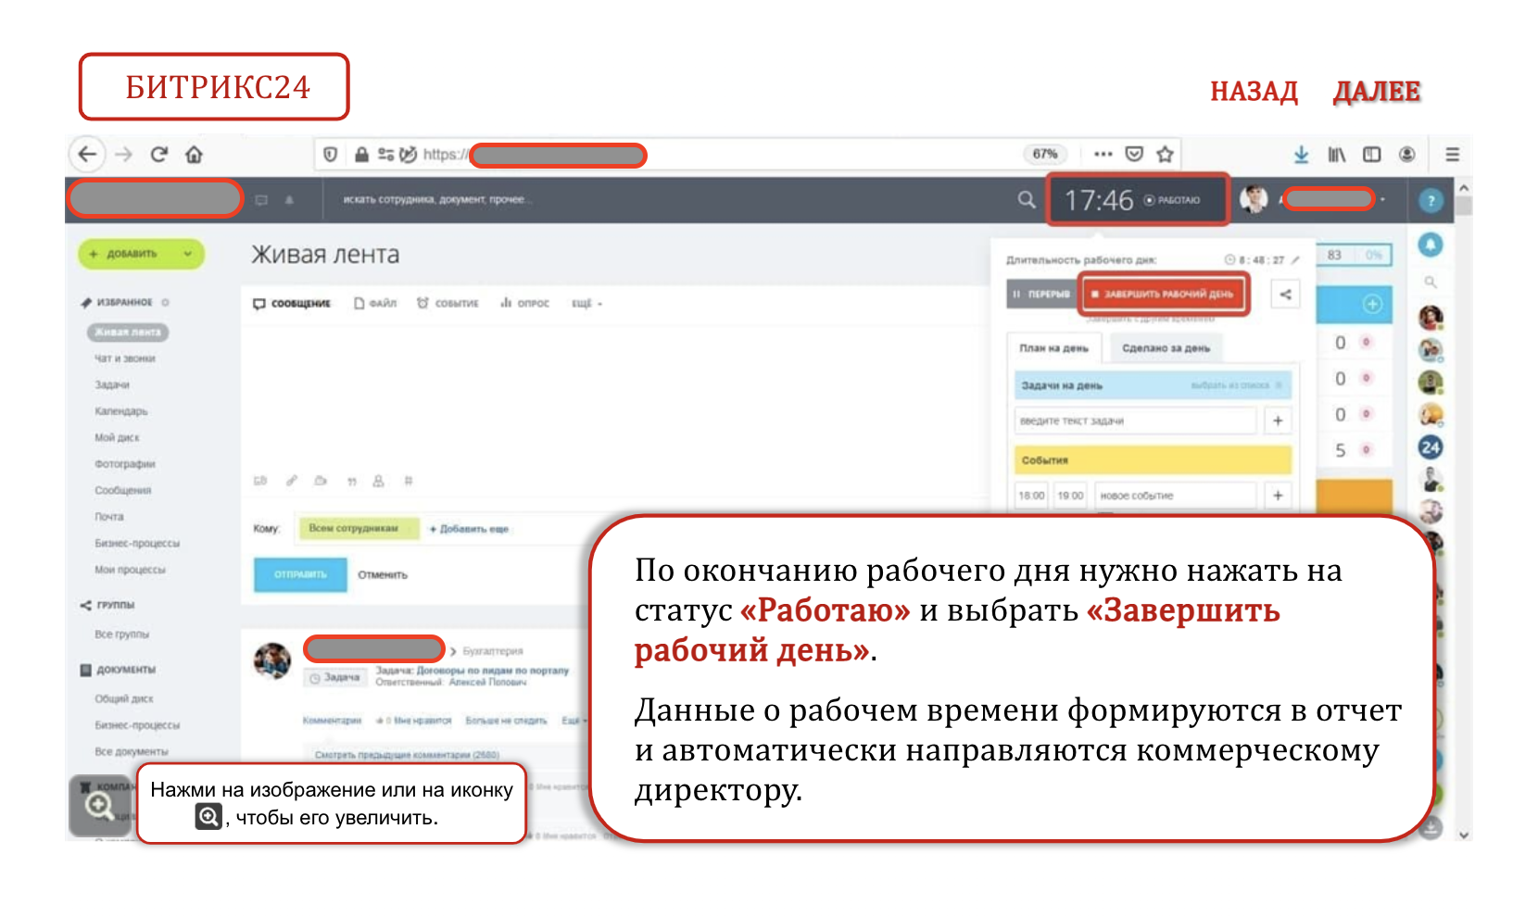This screenshot has height=917, width=1538.
Task: Add the new event with its plus button
Action: [x=1278, y=496]
